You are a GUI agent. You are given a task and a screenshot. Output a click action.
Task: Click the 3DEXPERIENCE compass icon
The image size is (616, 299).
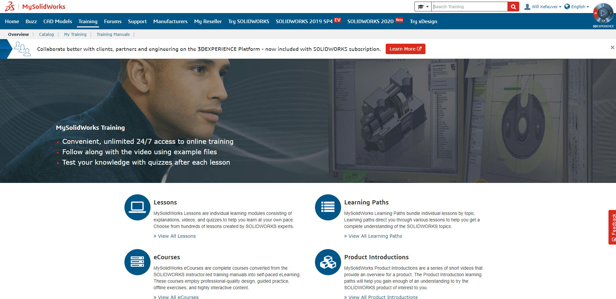coord(603,13)
